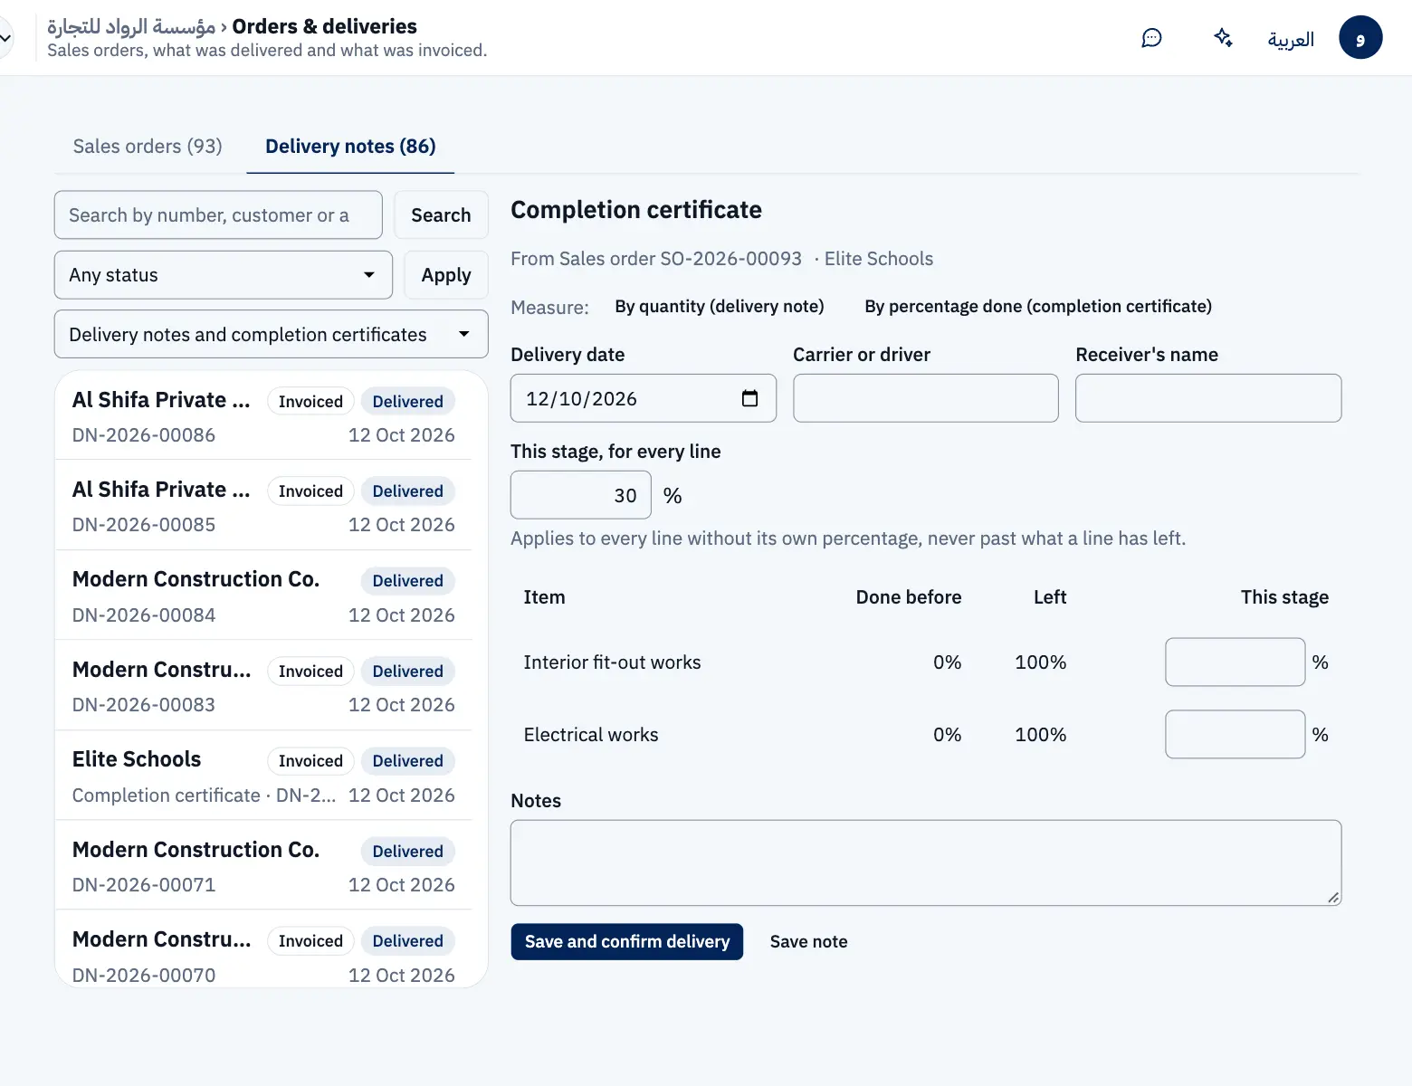This screenshot has width=1412, height=1086.
Task: Click the Carrier or driver field
Action: coord(926,398)
